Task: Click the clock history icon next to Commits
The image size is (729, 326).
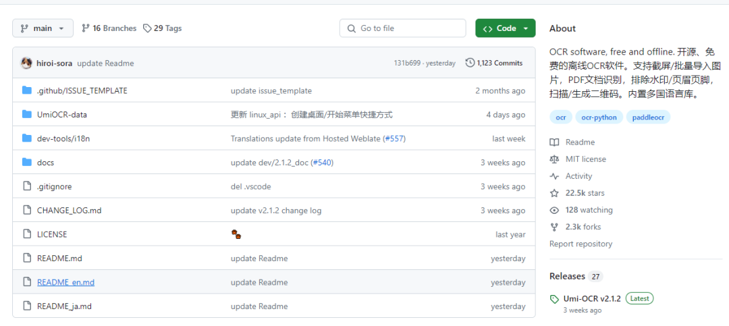Action: click(x=470, y=63)
